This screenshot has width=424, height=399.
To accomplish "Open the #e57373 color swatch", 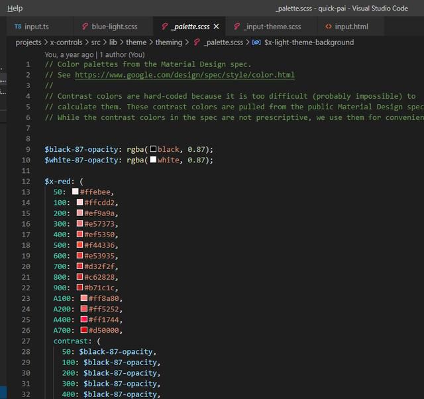I will pyautogui.click(x=79, y=223).
